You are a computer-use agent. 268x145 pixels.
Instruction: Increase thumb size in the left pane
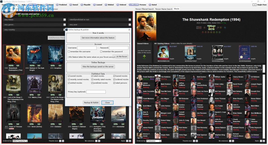[63, 141]
